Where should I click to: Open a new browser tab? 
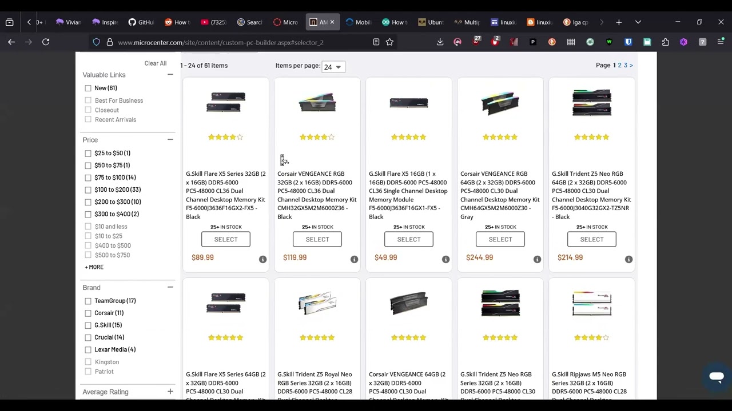(619, 22)
